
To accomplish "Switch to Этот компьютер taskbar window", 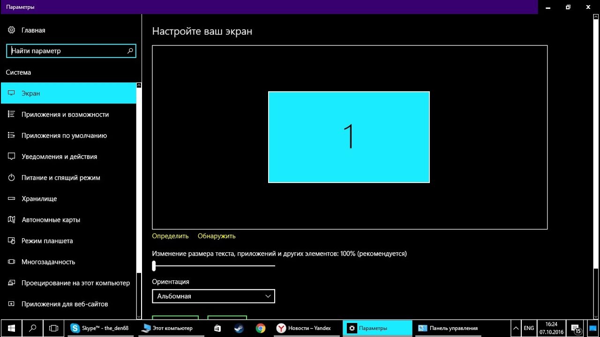I will pos(171,328).
